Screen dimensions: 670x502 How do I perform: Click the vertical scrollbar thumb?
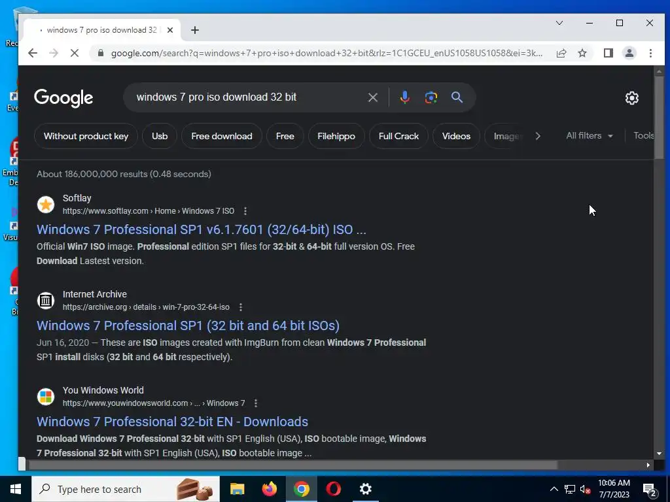pyautogui.click(x=659, y=118)
